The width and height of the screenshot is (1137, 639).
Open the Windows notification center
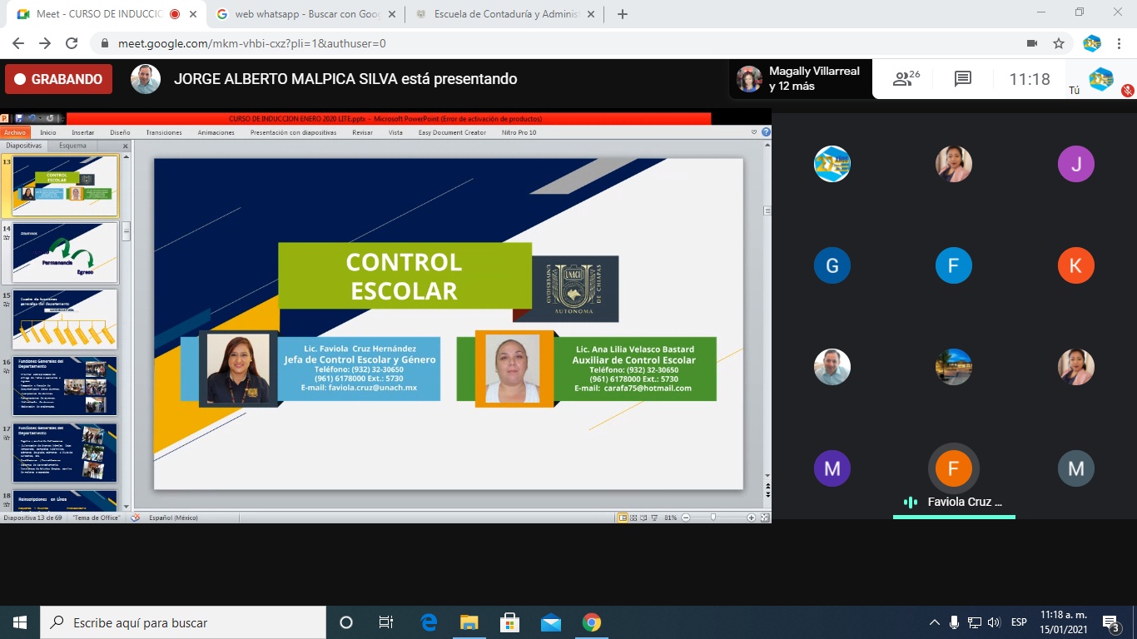1110,622
